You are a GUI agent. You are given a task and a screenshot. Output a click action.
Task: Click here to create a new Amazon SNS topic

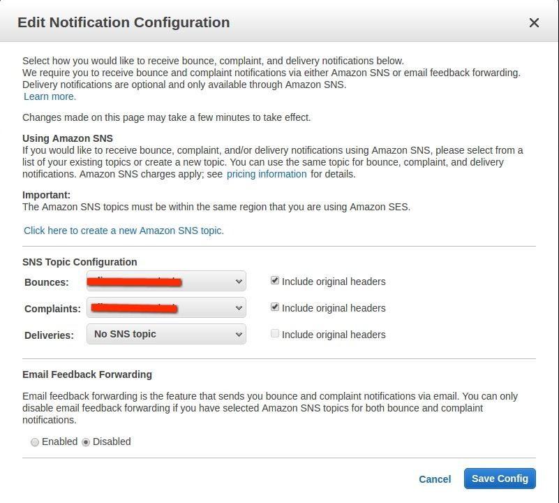(124, 231)
